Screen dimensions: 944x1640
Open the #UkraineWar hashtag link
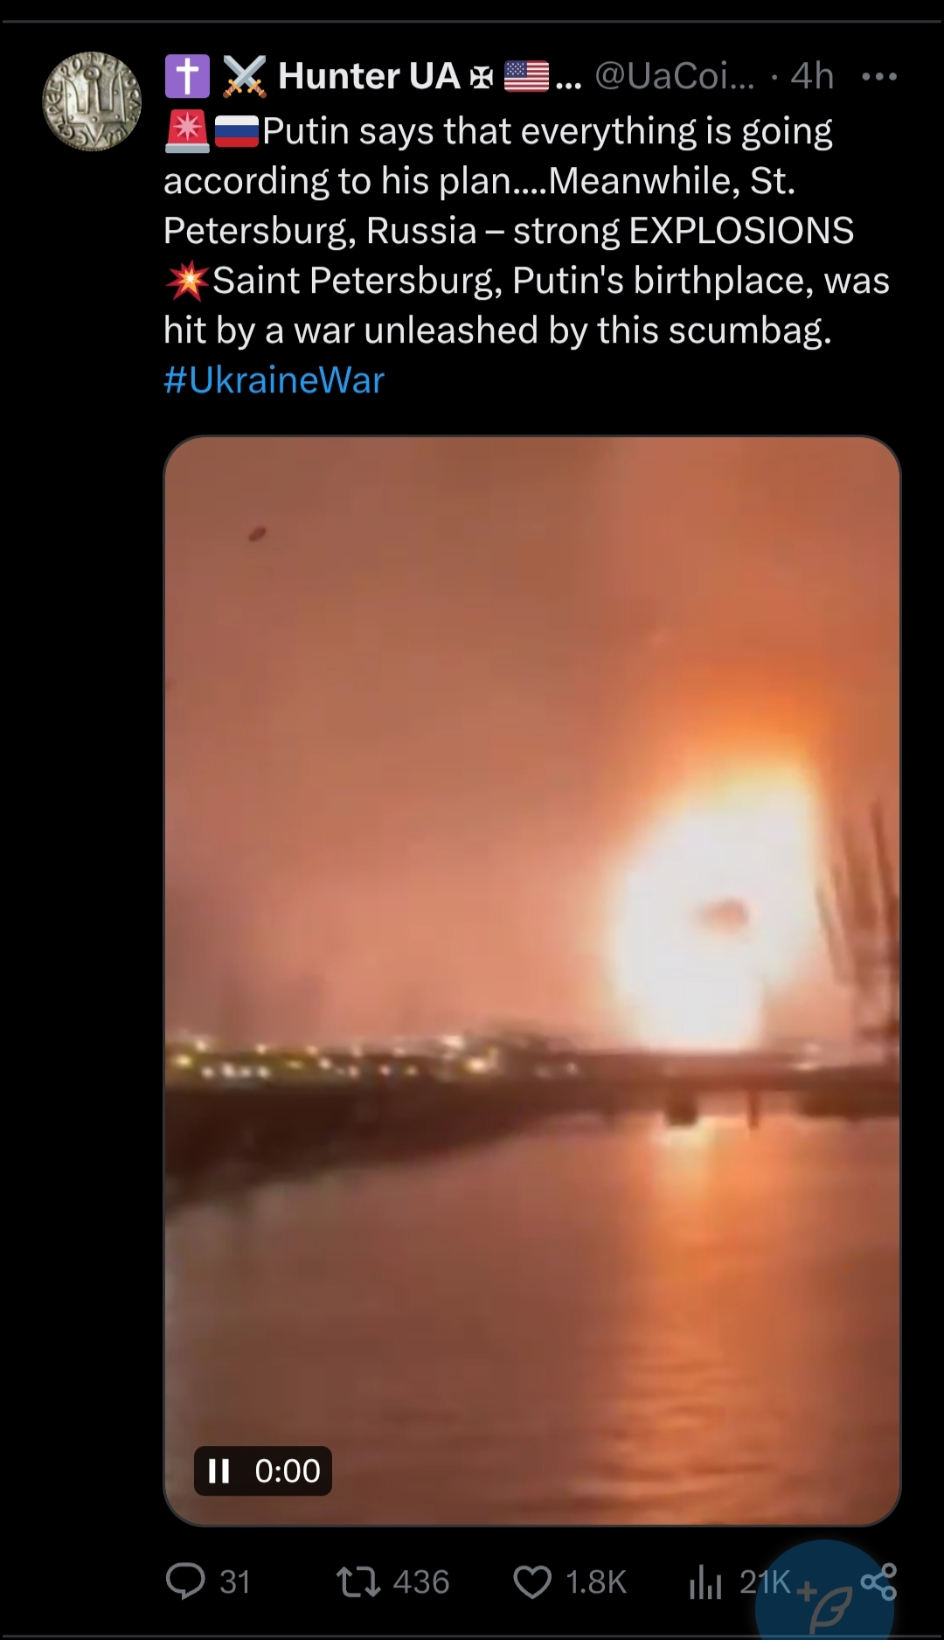pos(274,380)
